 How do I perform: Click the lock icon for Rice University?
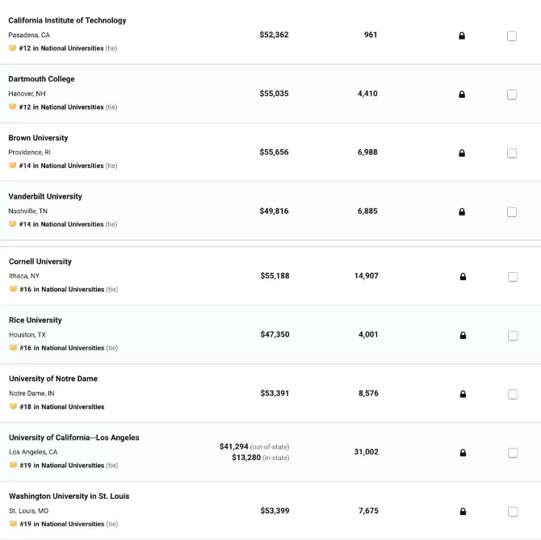pos(463,335)
